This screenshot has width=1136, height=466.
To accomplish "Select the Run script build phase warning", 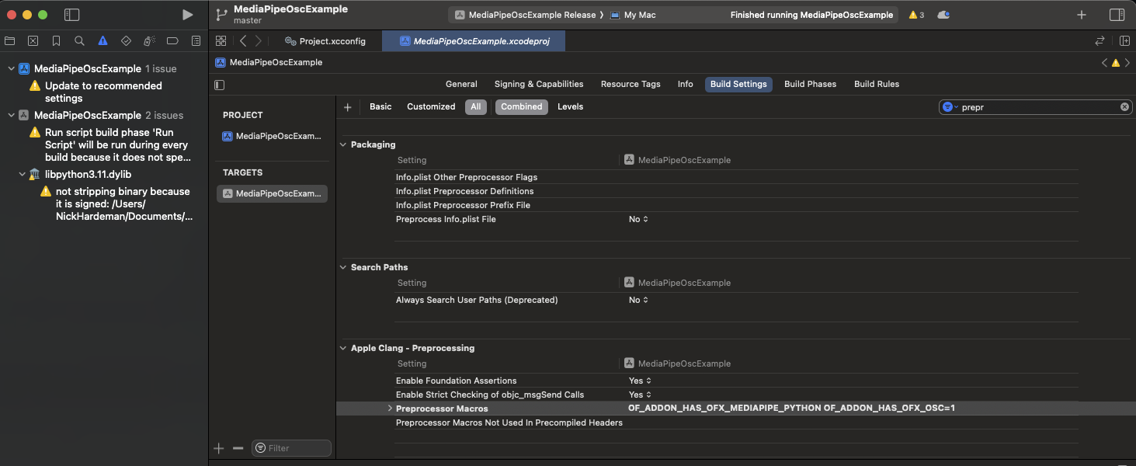I will point(109,145).
